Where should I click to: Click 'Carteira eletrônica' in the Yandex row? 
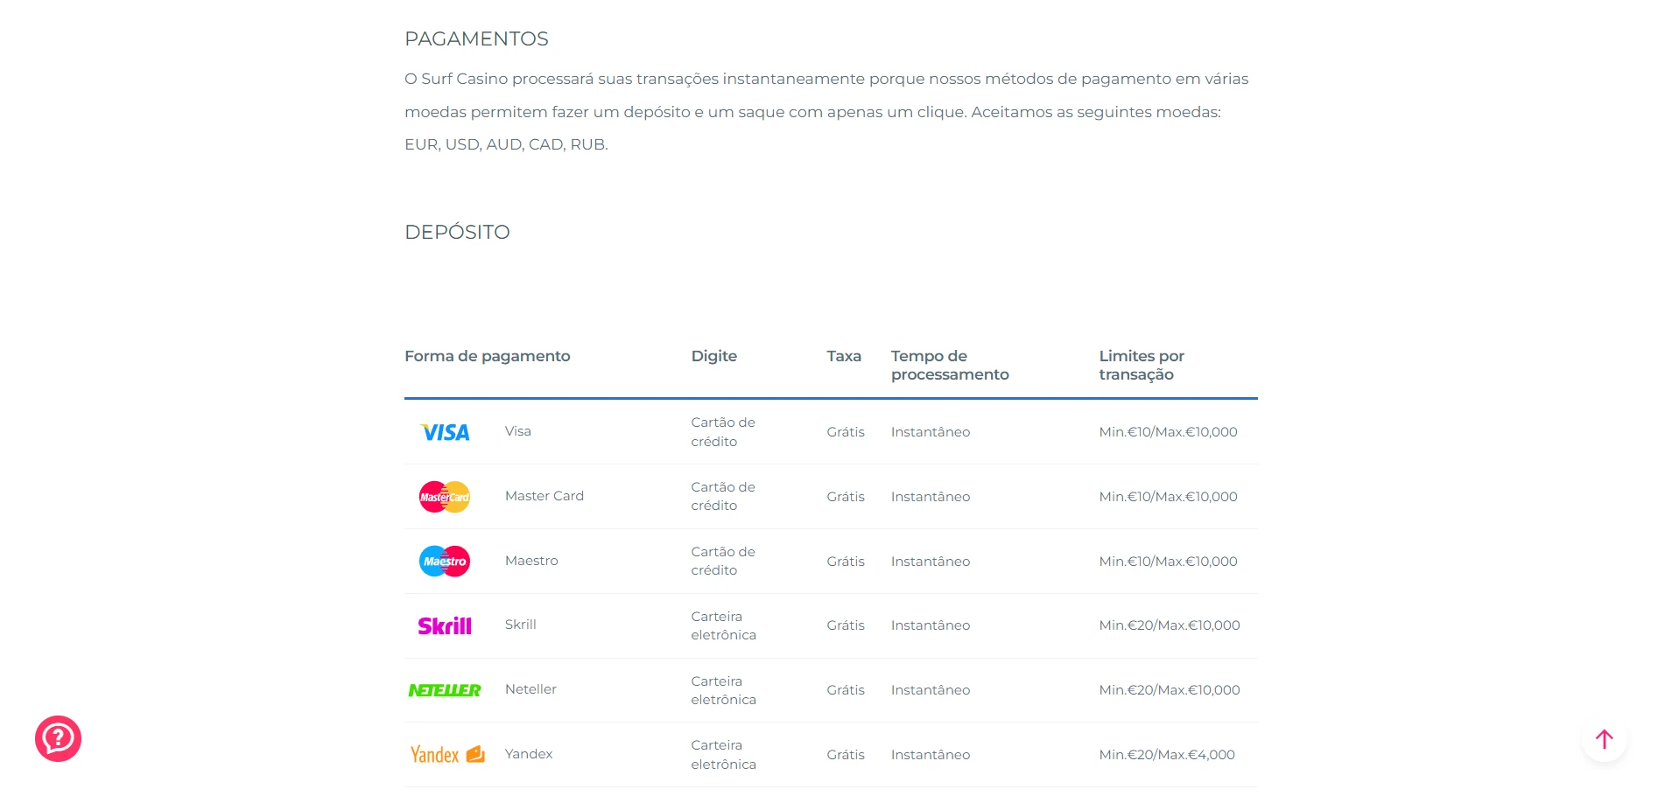pos(724,755)
